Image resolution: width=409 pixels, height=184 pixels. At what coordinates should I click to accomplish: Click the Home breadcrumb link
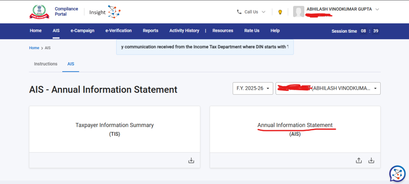pyautogui.click(x=34, y=48)
